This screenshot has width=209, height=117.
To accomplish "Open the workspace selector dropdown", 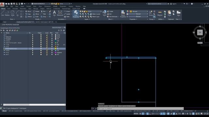I will coord(41,4).
